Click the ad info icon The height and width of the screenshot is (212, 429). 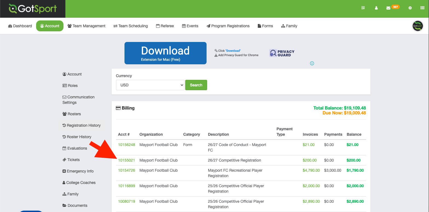(312, 63)
